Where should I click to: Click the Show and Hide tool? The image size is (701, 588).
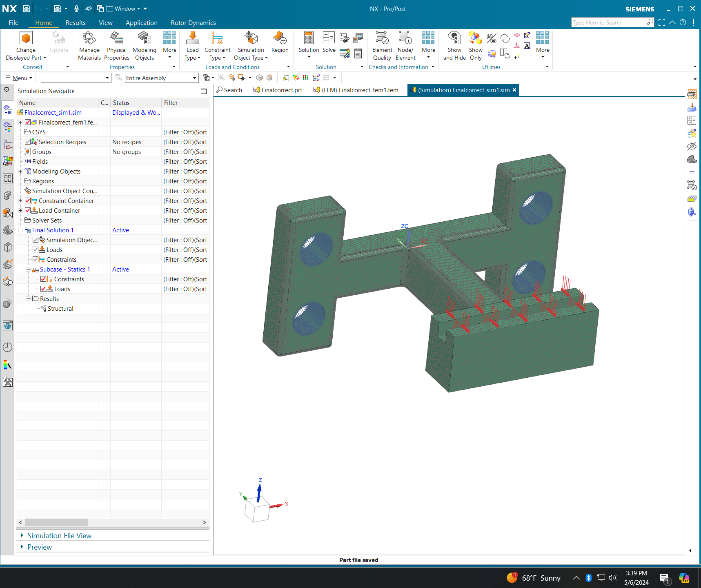point(454,45)
